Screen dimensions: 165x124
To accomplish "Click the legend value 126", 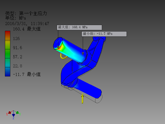I will pyautogui.click(x=16, y=38).
